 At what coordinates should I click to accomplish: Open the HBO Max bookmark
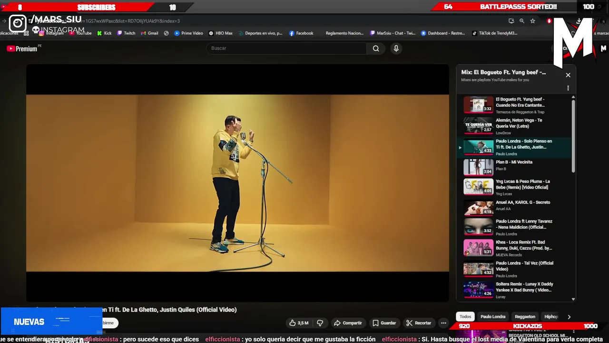[220, 33]
